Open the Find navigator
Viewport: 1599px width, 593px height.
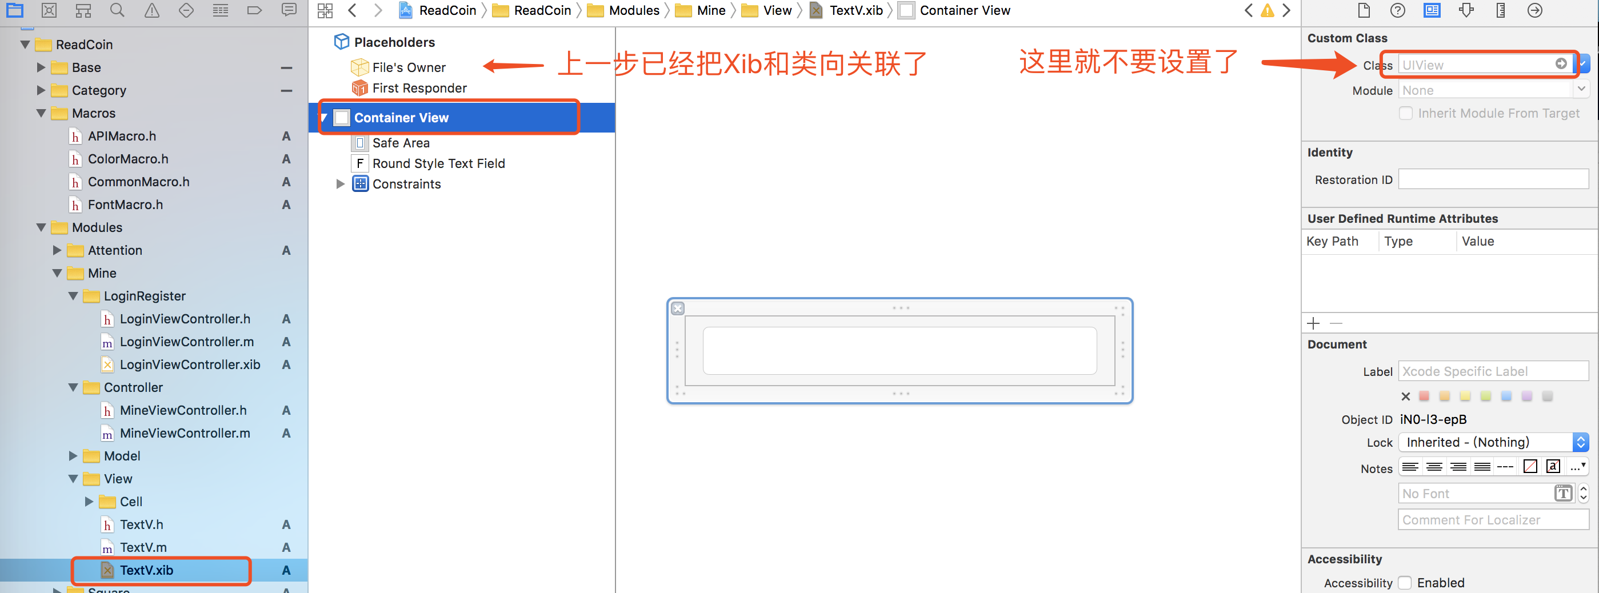click(117, 10)
